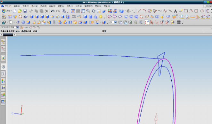
Task: Toggle the WCS Dynamics button
Action: coord(147,22)
